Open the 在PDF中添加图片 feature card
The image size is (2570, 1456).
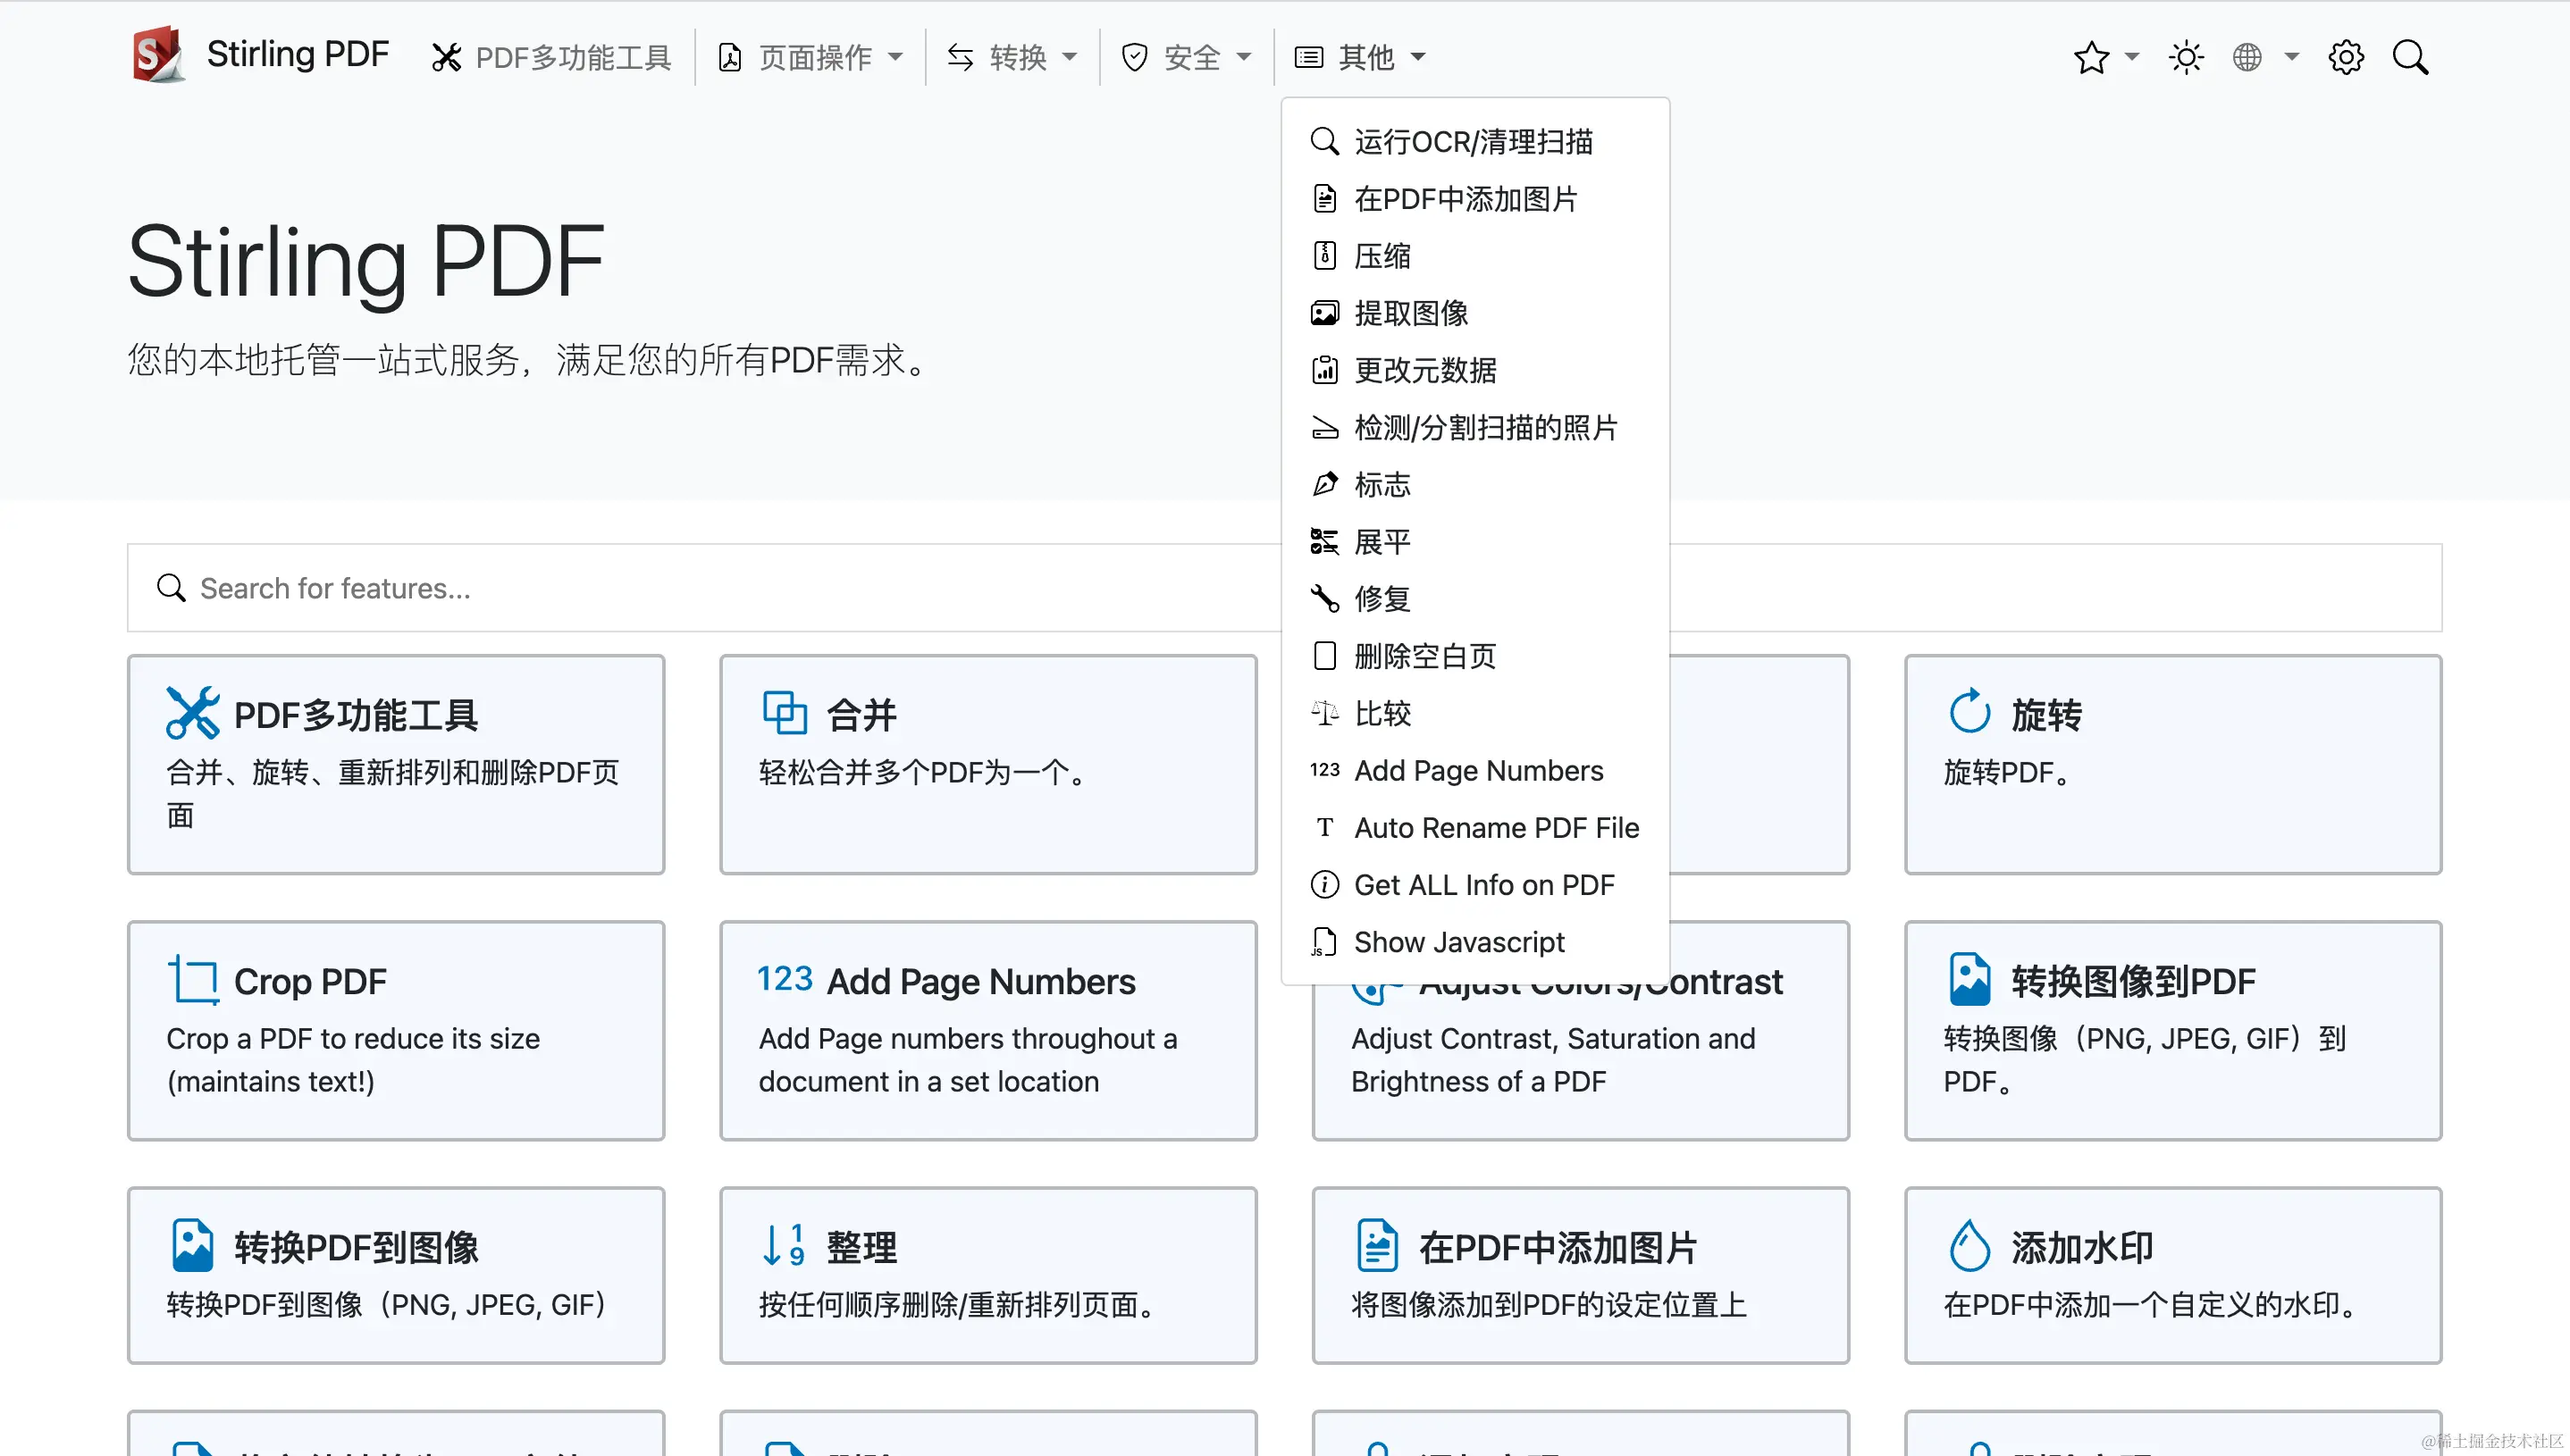pos(1581,1275)
